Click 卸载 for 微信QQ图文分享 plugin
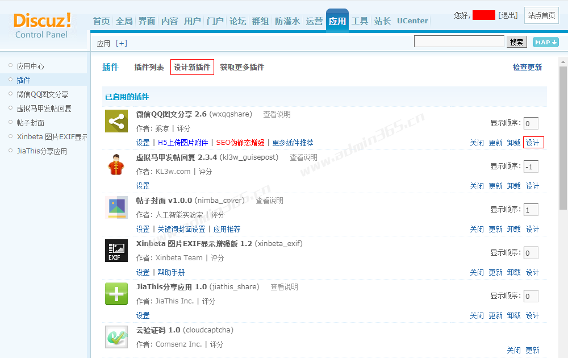 tap(513, 143)
